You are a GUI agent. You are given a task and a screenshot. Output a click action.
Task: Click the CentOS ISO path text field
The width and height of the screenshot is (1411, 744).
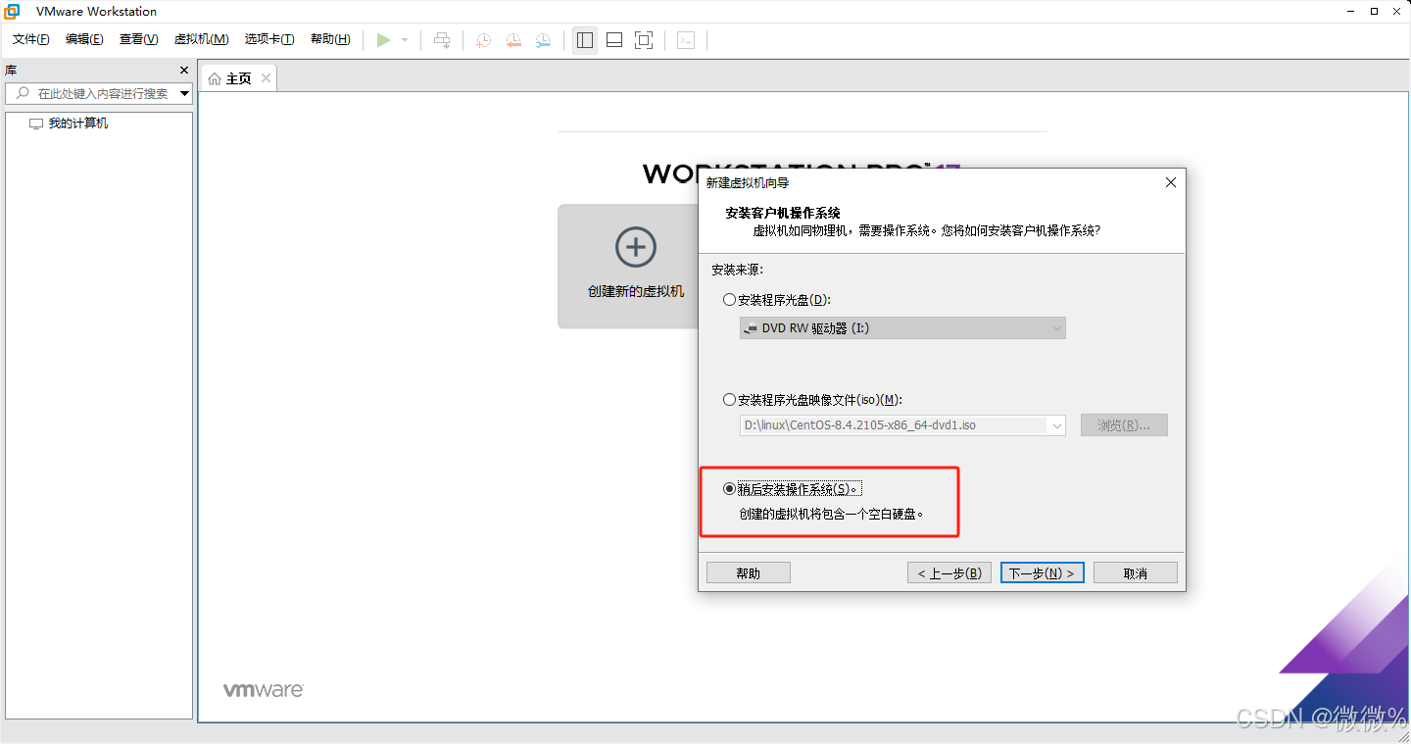(x=894, y=425)
